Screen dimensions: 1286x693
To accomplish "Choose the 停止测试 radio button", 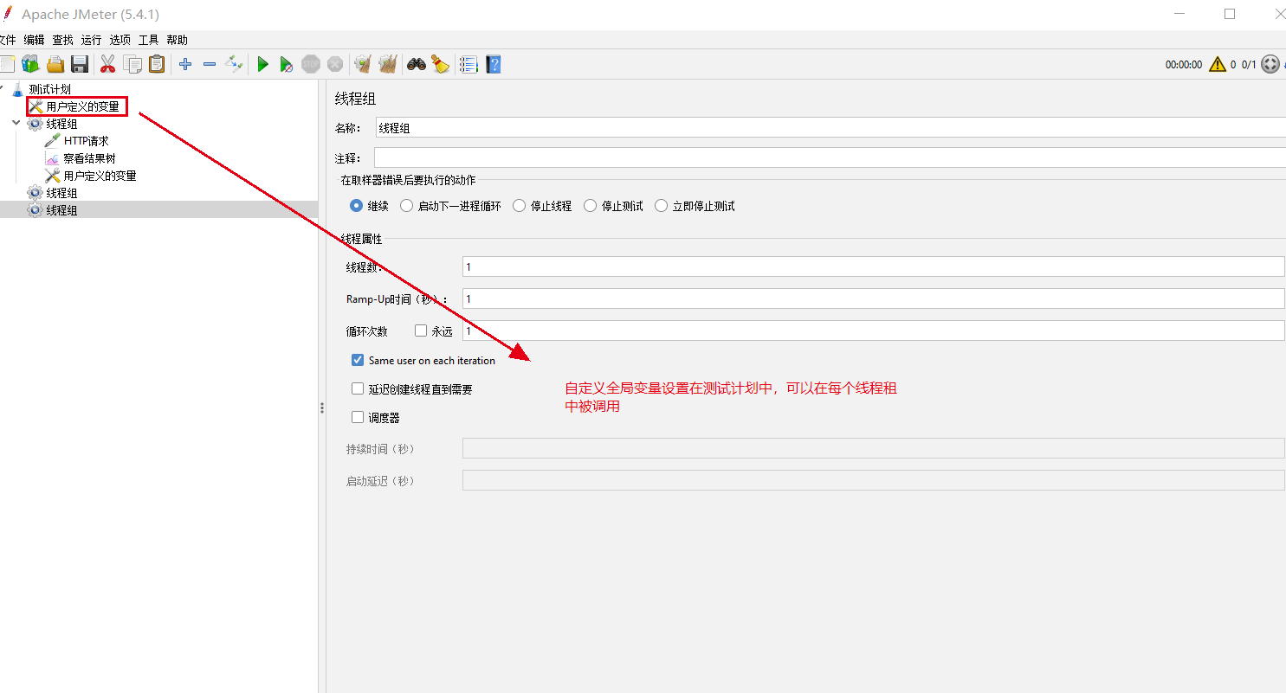I will [x=590, y=206].
